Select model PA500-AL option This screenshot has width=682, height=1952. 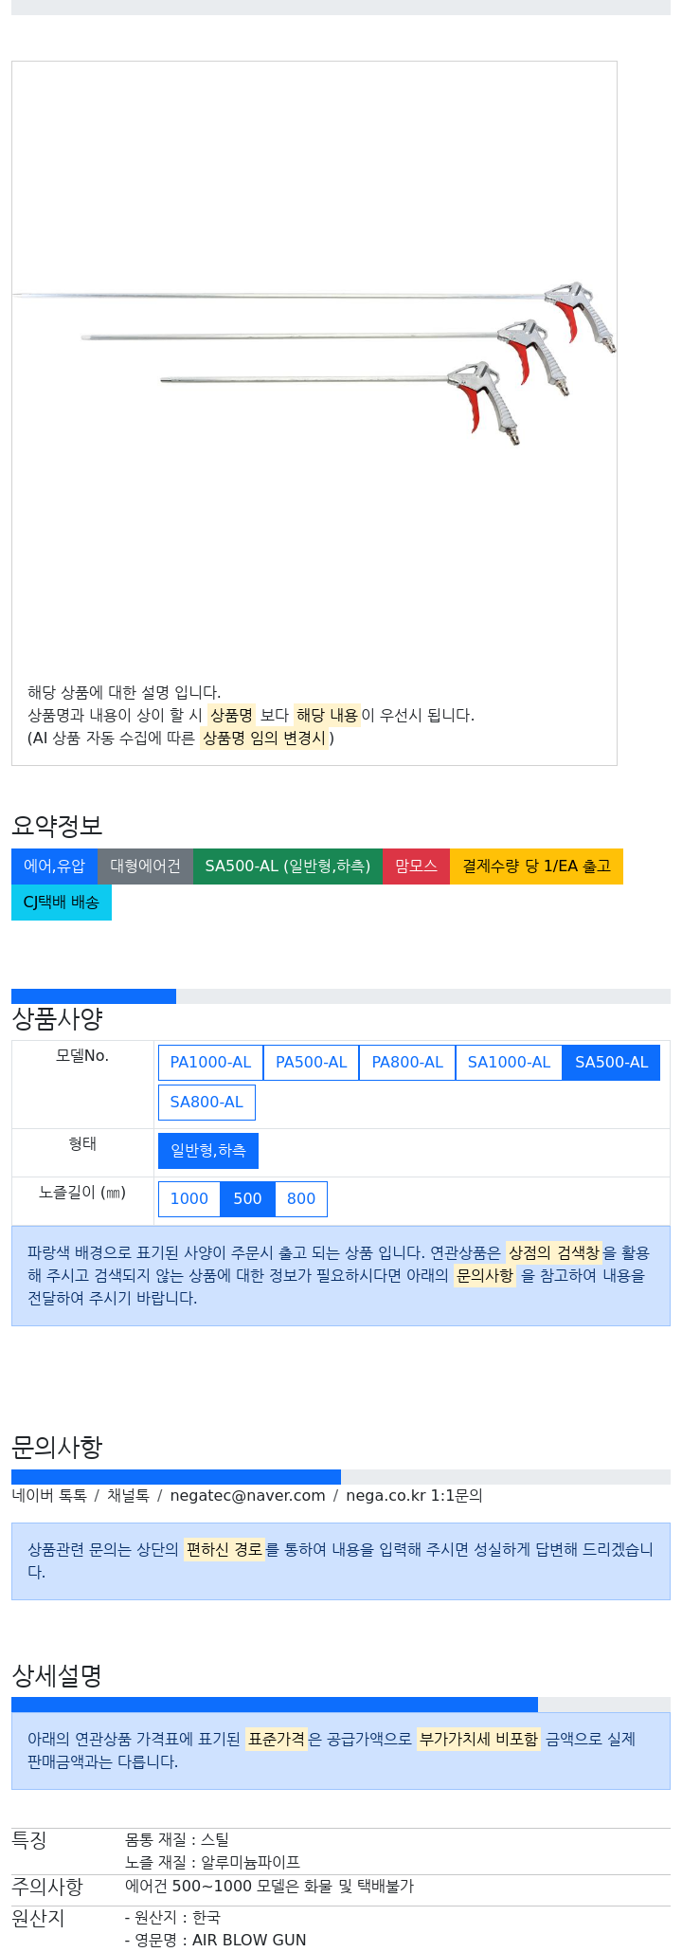(311, 1063)
